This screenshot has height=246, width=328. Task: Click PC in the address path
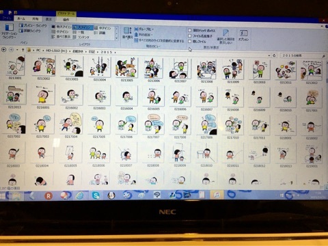[x=38, y=51]
